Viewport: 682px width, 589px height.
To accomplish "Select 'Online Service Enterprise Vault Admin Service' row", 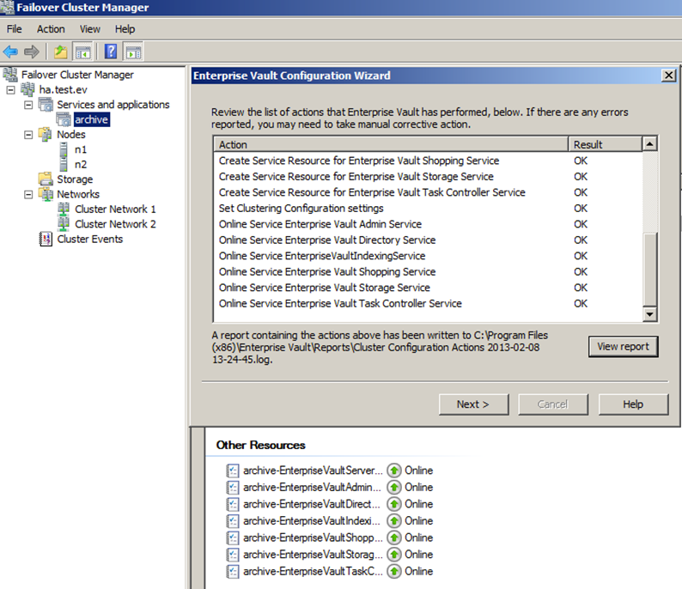I will pos(428,224).
